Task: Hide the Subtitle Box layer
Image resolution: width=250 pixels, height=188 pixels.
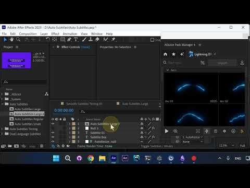Action: (53, 137)
